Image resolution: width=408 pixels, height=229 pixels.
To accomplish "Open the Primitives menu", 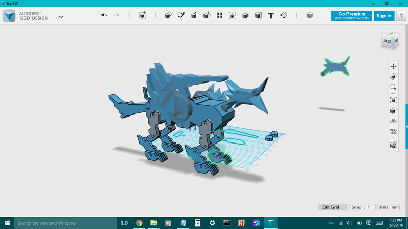I will pos(168,15).
